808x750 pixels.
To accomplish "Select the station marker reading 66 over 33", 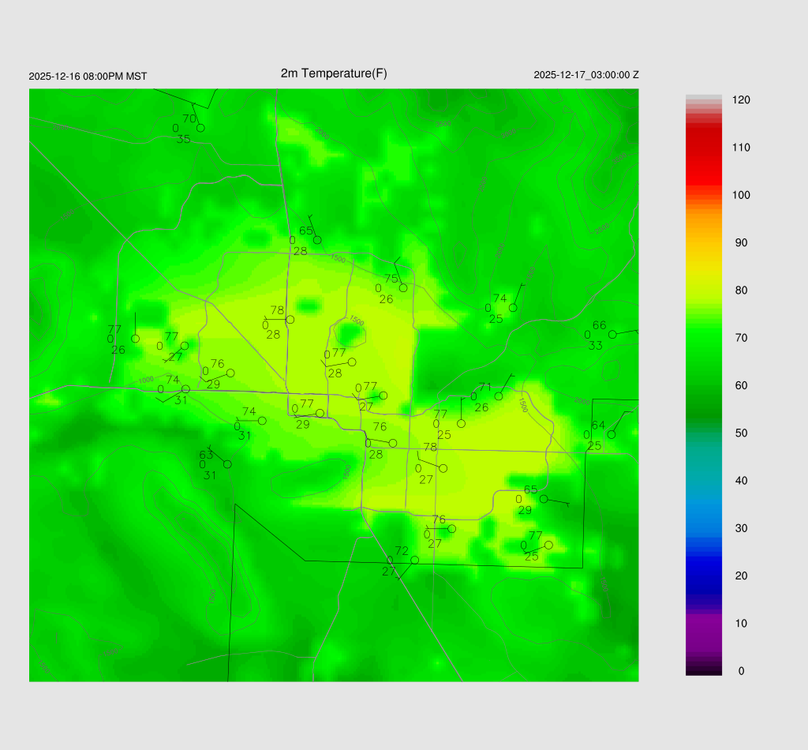I will point(612,335).
